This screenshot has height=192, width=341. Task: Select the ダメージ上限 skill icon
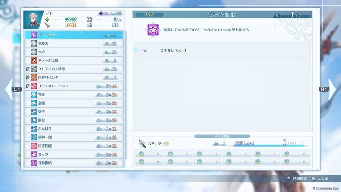34,60
